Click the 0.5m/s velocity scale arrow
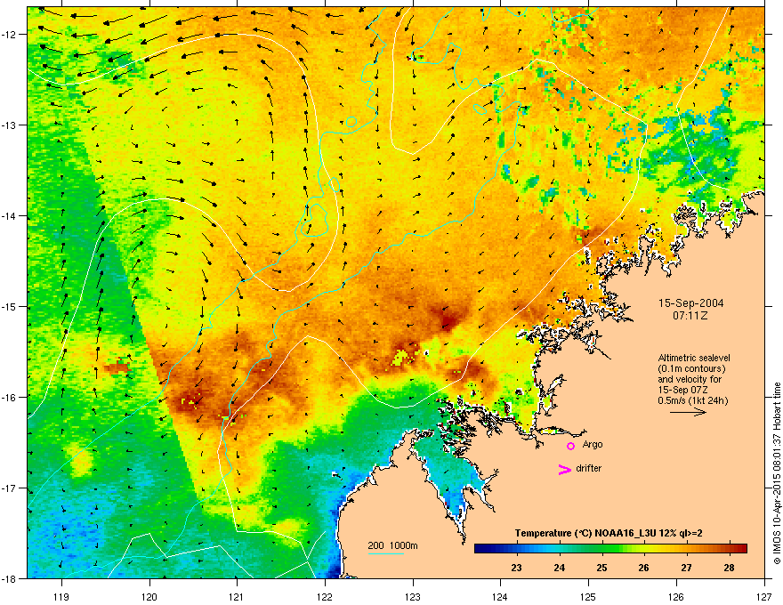783x605 pixels. pos(688,412)
